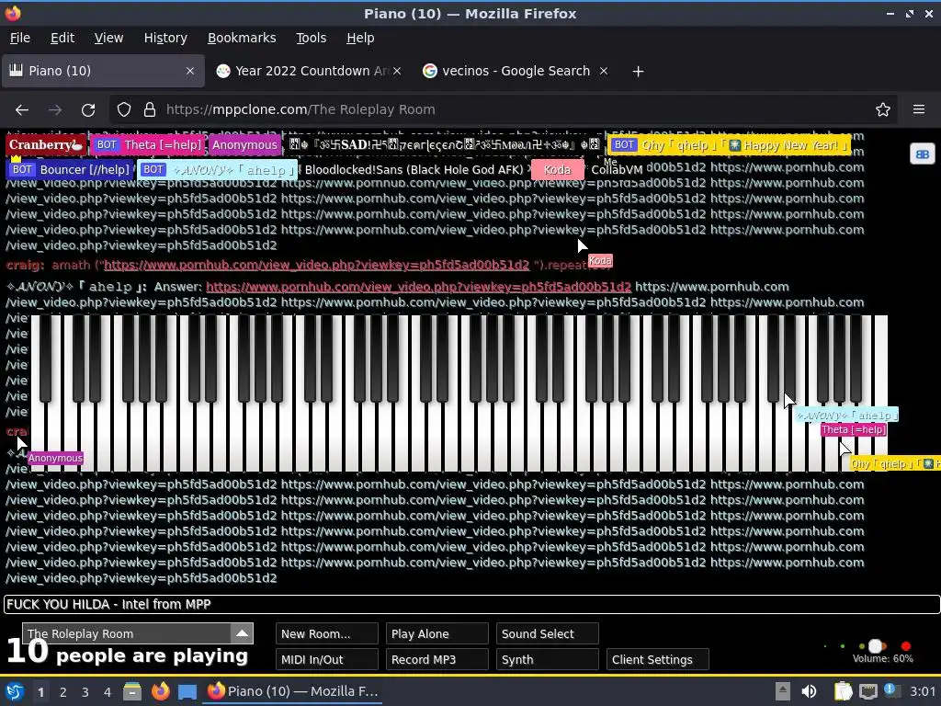941x706 pixels.
Task: Click the notification info tray icon
Action: 891,690
